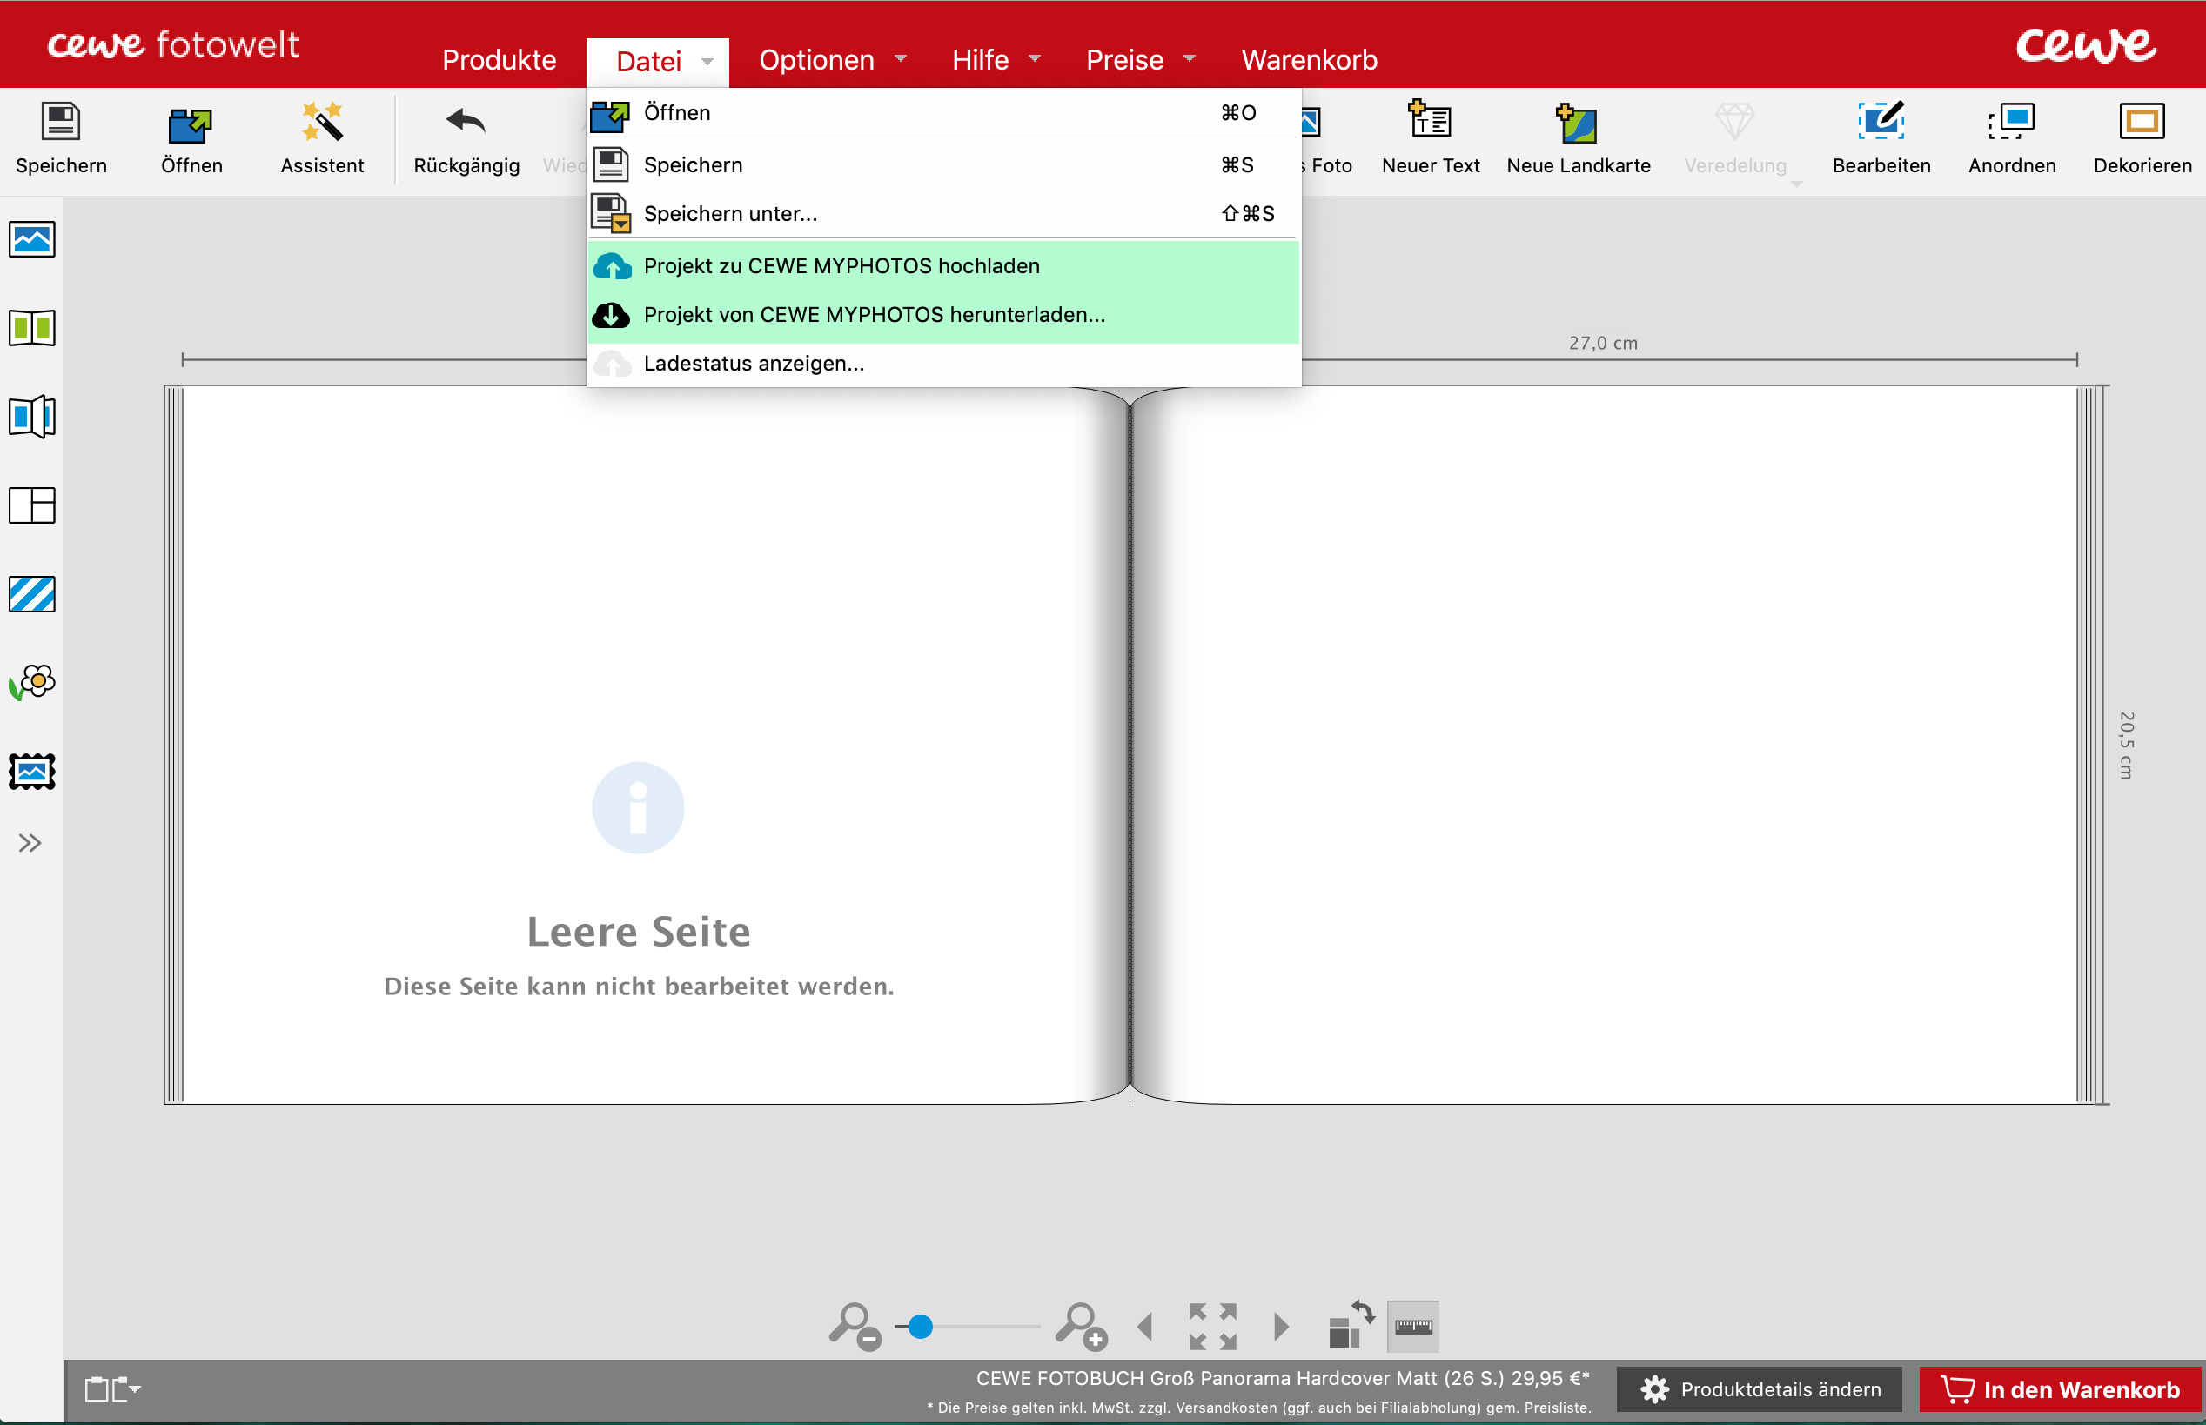Click the Dekorieren frame icon

(x=2142, y=121)
